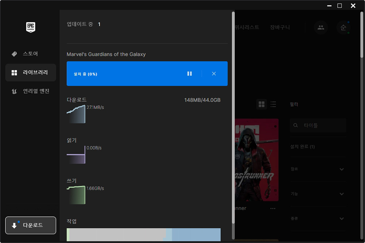This screenshot has height=243, width=365.
Task: Pause the Marvel's Guardians installation
Action: pyautogui.click(x=189, y=74)
